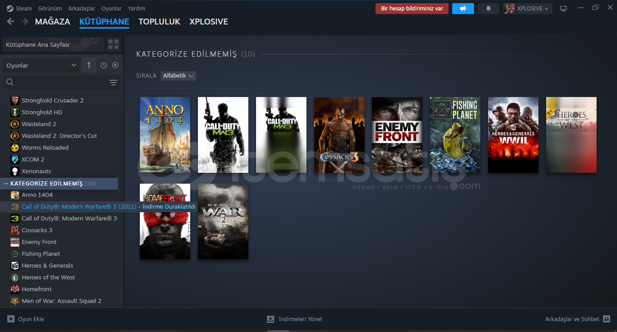Screen dimensions: 617x332
Task: Open Heroes & Generals WWII cover
Action: tap(513, 135)
